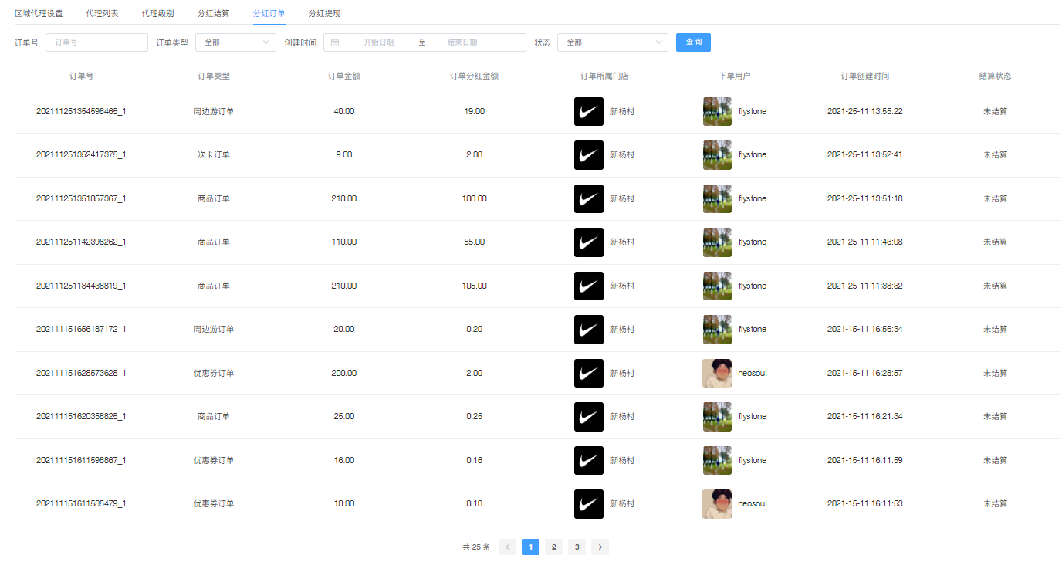
Task: Go to pagination page 2
Action: (553, 547)
